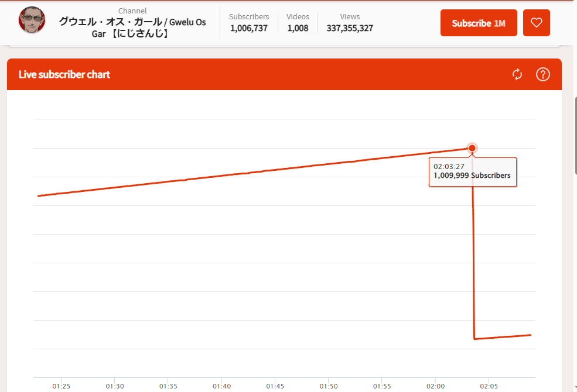
Task: Select the Views count 337,355,327
Action: pos(350,28)
